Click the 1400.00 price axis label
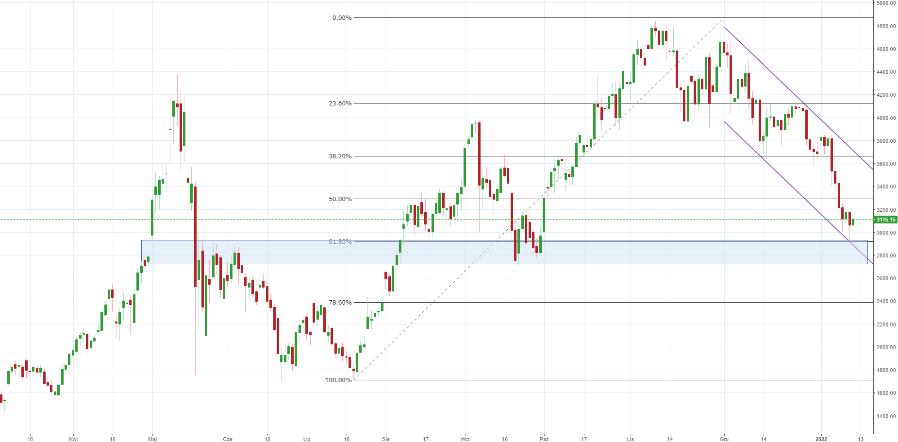 886,416
